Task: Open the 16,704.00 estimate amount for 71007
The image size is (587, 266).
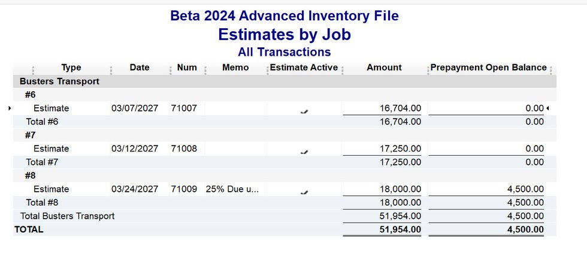Action: (400, 108)
